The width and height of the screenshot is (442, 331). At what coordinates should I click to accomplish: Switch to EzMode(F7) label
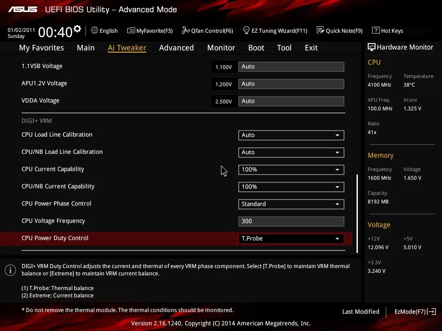click(410, 312)
